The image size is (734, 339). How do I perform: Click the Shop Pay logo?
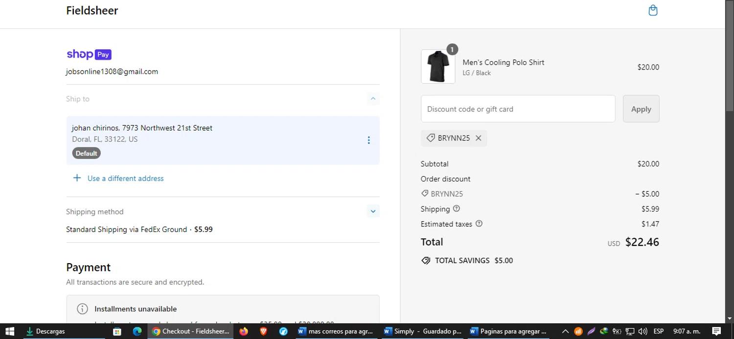pos(89,54)
